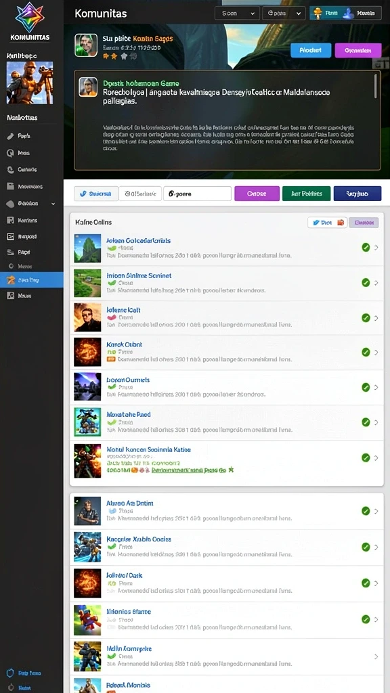390x693 pixels.
Task: Open the sunglasses man thumbnail, 'Jolerne Kalt' row
Action: (87, 317)
